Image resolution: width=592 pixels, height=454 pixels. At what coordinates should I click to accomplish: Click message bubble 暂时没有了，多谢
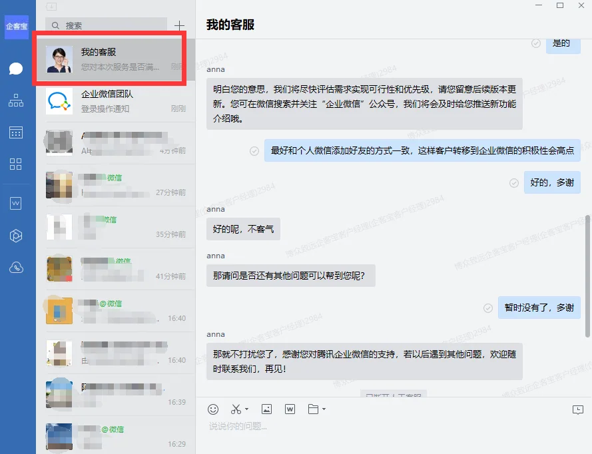point(539,308)
